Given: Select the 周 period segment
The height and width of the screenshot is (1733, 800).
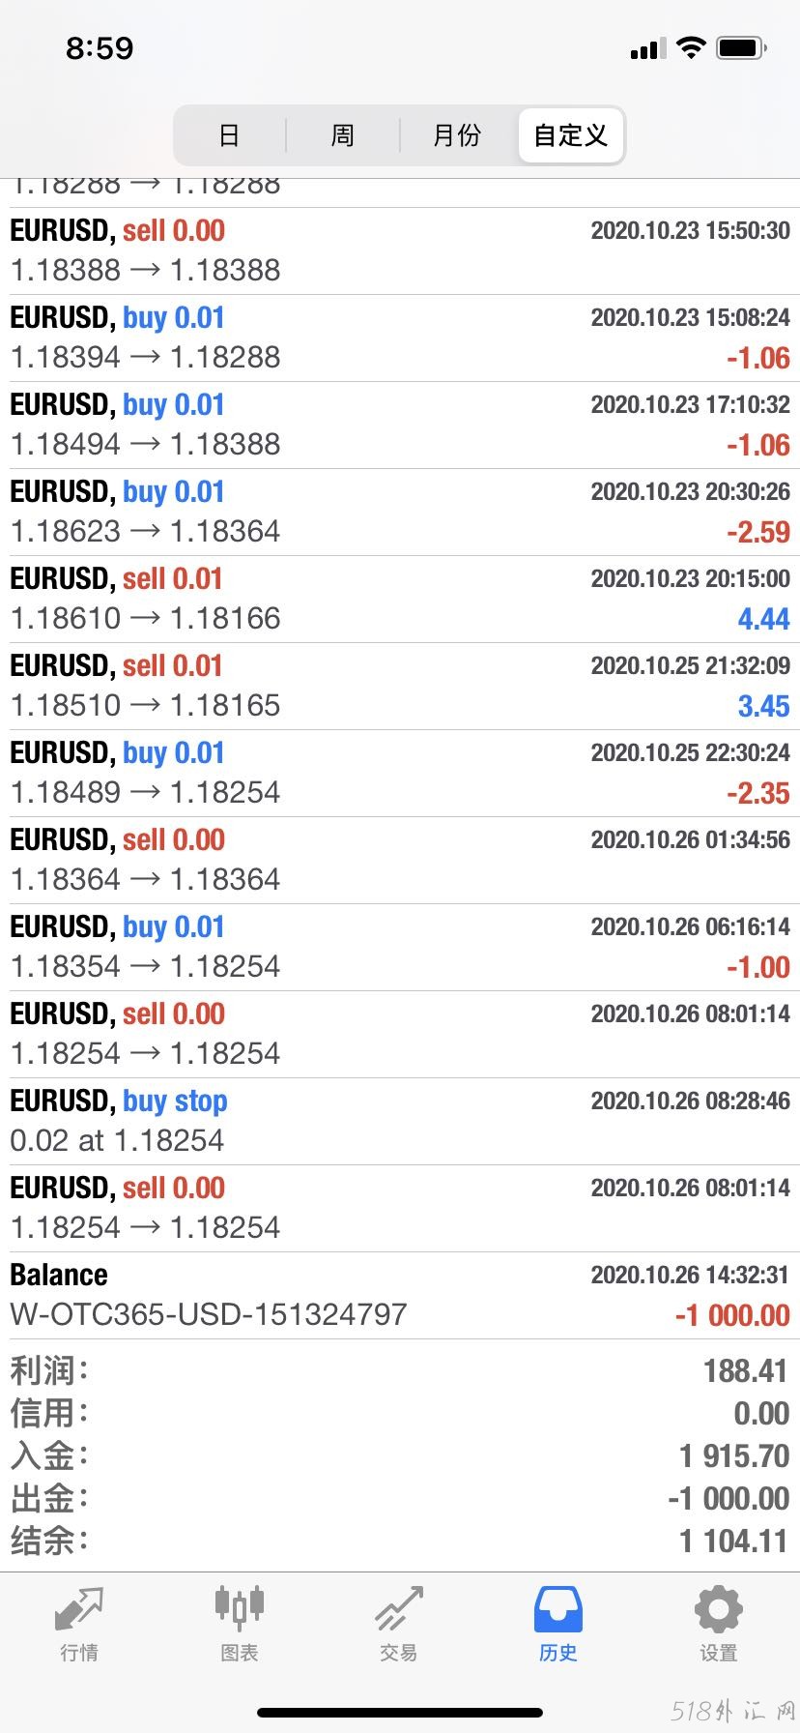Looking at the screenshot, I should click(x=343, y=135).
